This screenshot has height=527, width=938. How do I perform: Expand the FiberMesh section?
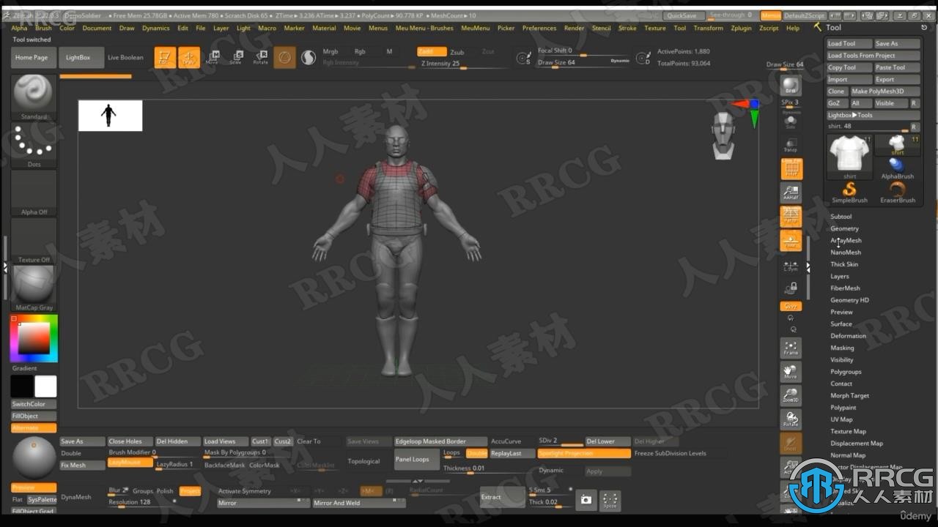pos(845,288)
